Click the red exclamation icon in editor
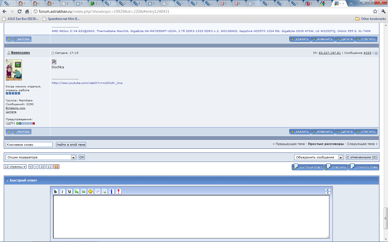388x242 pixels. coord(119,191)
